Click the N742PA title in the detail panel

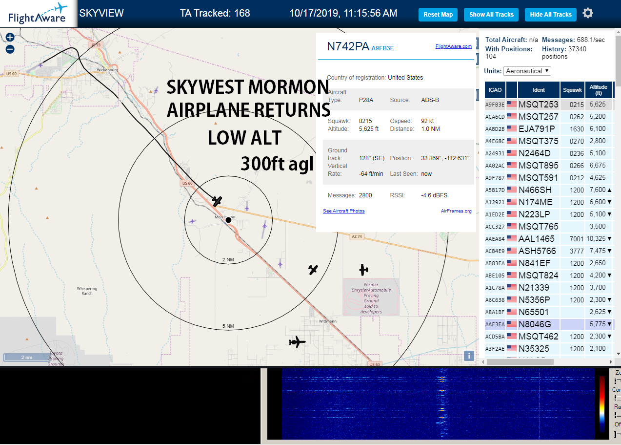[348, 46]
